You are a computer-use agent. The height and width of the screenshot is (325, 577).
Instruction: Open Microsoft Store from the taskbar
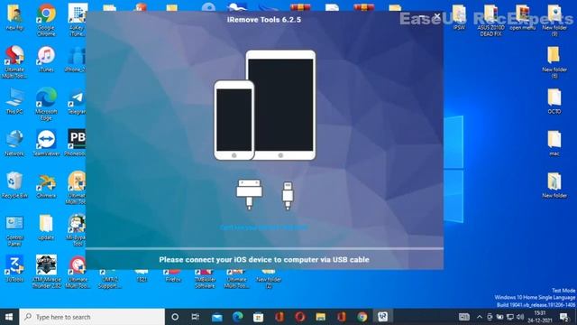click(x=259, y=317)
